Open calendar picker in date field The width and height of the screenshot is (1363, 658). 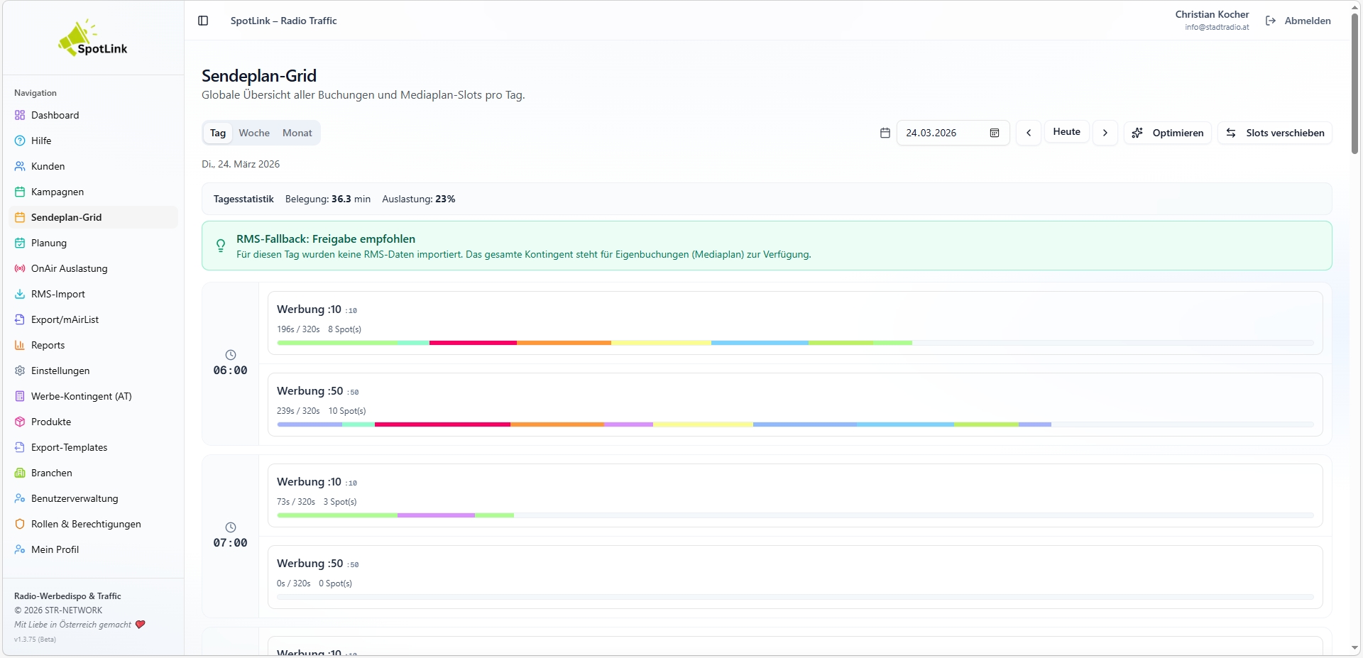(x=994, y=133)
